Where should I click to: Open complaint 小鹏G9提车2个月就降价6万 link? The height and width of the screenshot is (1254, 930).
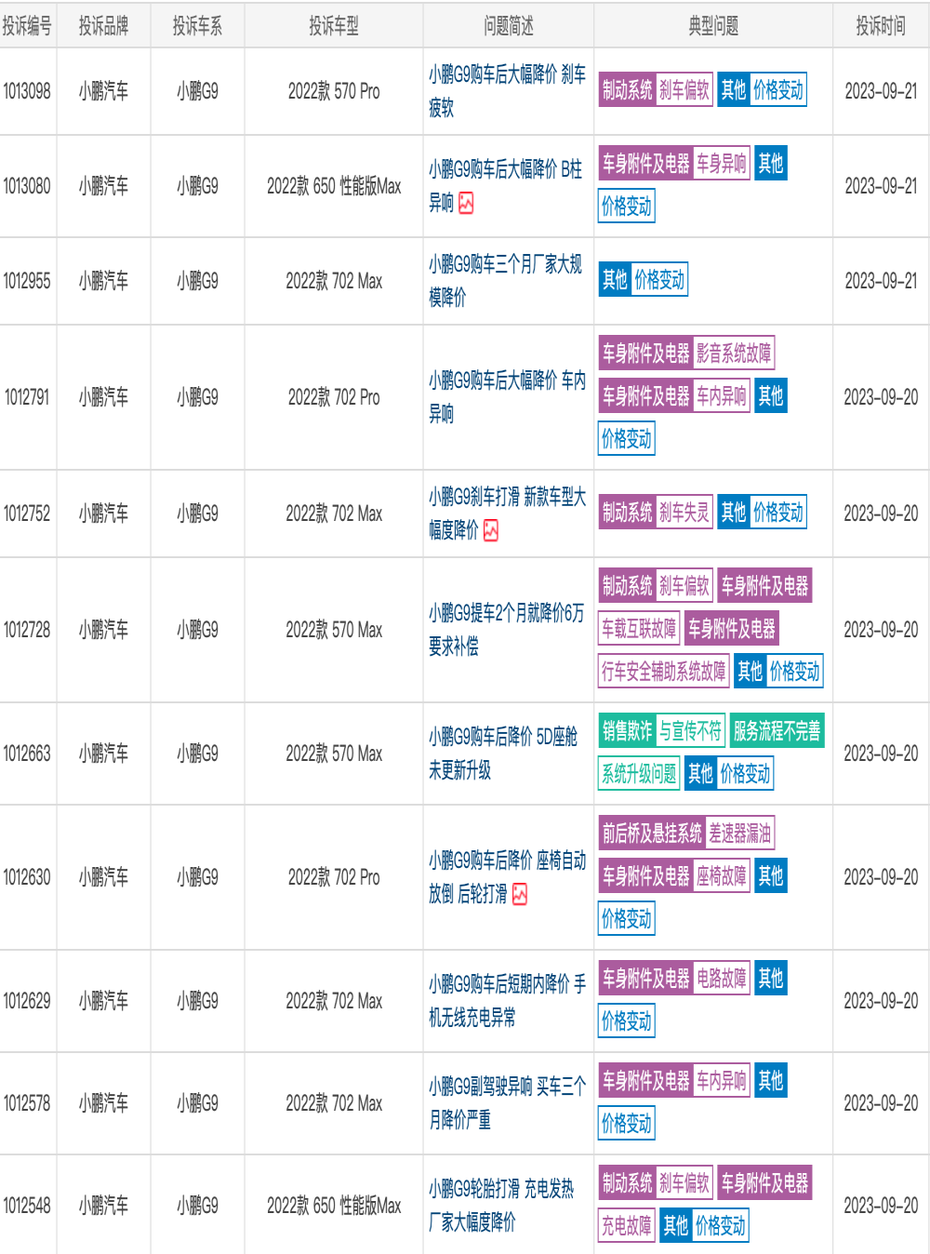pos(507,630)
